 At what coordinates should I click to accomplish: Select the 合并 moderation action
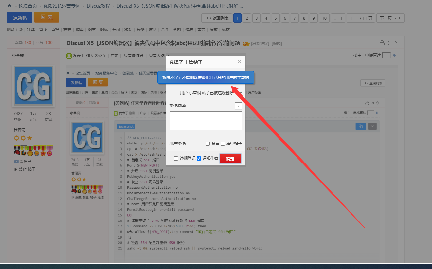click(x=165, y=30)
